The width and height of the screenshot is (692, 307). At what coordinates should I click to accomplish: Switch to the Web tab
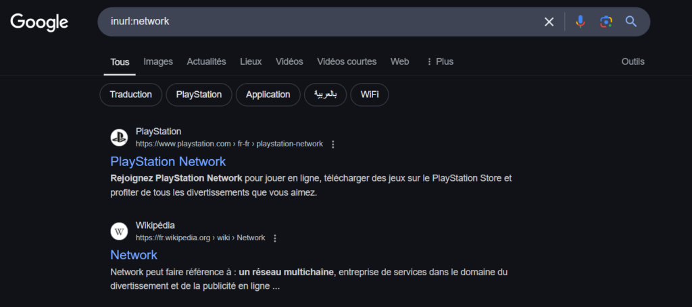(399, 61)
